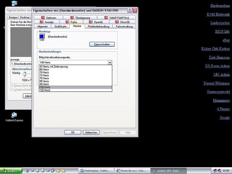Click the Eigenschaften button for Standardmonitor
This screenshot has width=232, height=174.
tap(102, 44)
